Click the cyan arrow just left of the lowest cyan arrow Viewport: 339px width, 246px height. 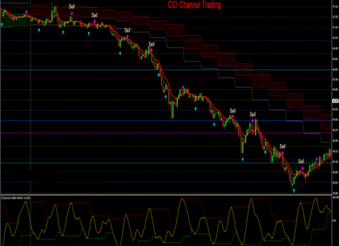coord(265,153)
